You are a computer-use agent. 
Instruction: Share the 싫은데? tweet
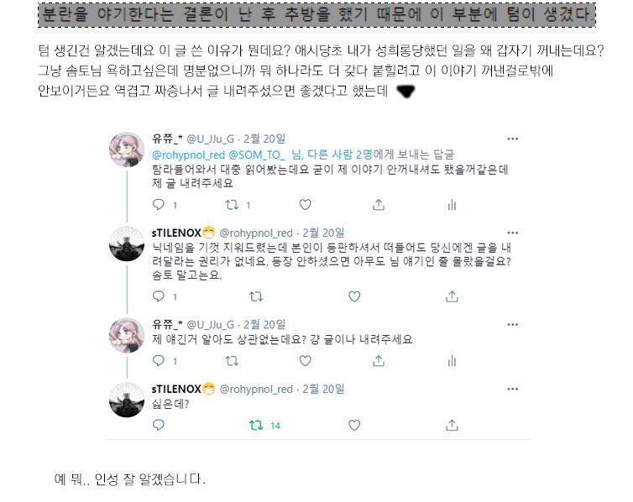point(452,425)
